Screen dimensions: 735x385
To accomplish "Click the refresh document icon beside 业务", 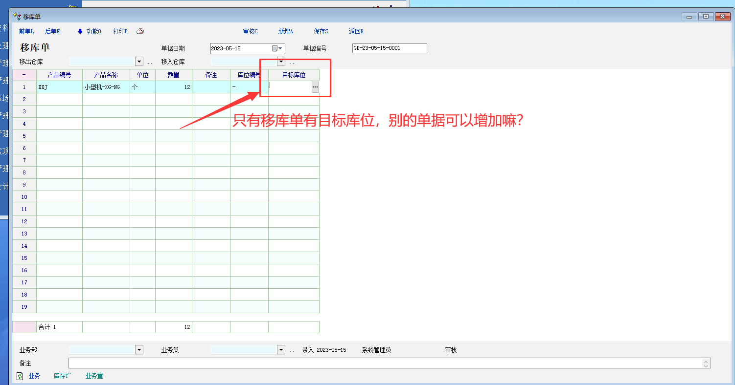I will tap(20, 376).
